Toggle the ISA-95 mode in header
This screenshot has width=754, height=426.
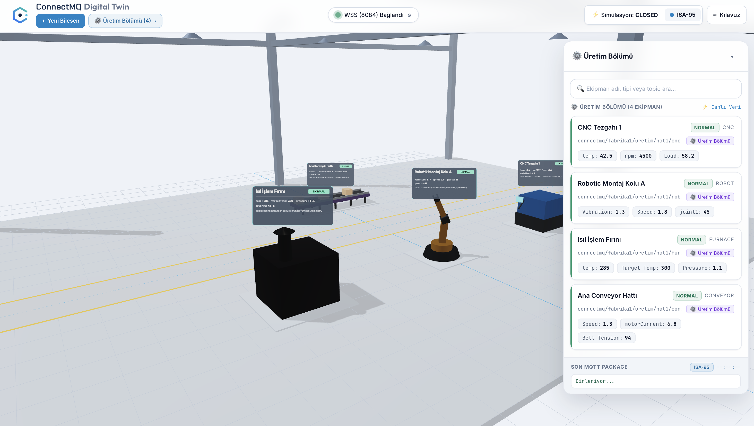pos(682,15)
